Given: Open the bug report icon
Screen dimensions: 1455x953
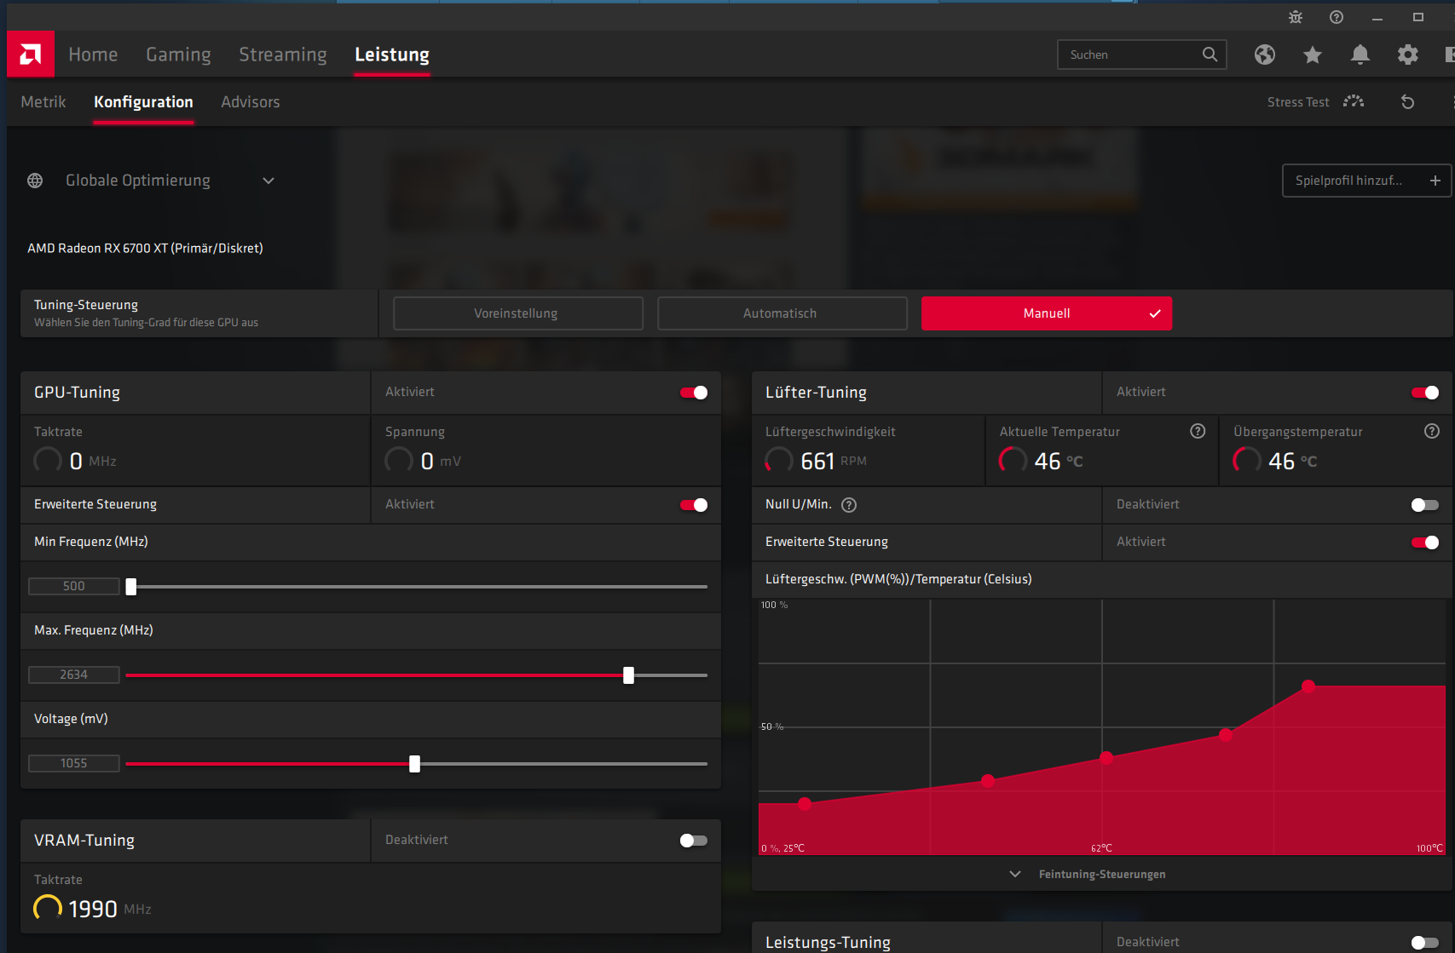Looking at the screenshot, I should (1296, 17).
